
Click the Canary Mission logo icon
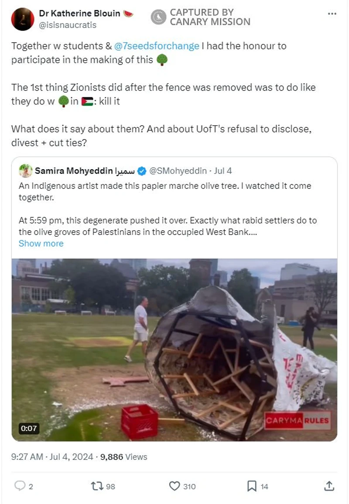pyautogui.click(x=158, y=17)
